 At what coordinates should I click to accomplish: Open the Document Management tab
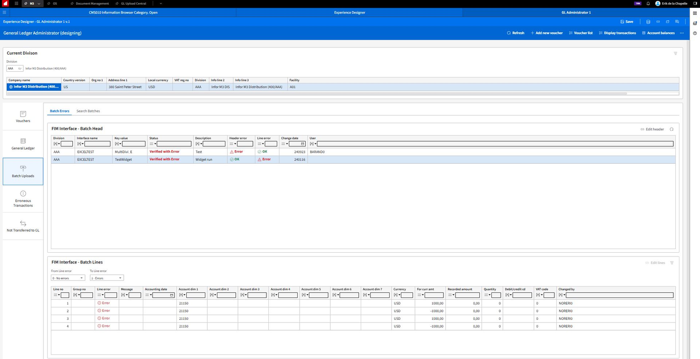pos(90,3)
